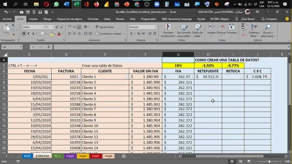Switch to the Datos ribbon tab
292x164 pixels.
coord(107,19)
